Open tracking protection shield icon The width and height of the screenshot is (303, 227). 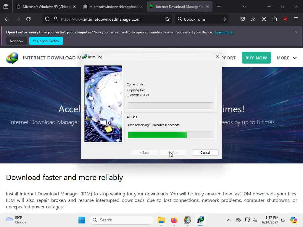pyautogui.click(x=47, y=19)
